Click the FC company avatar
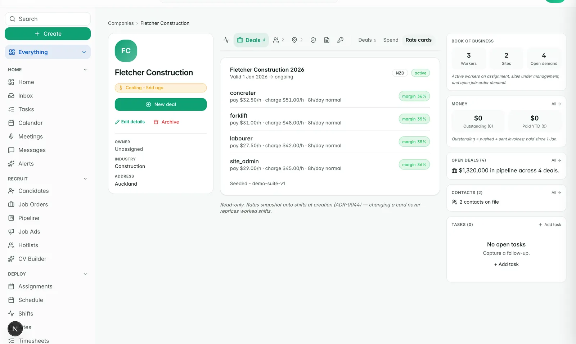The height and width of the screenshot is (344, 576). [x=126, y=51]
